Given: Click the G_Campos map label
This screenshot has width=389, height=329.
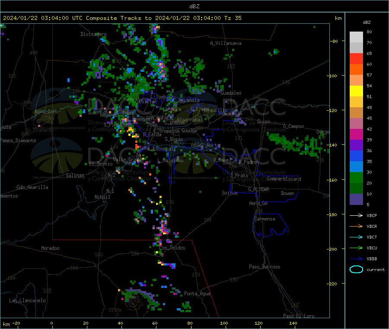Looking at the screenshot, I should (x=293, y=126).
